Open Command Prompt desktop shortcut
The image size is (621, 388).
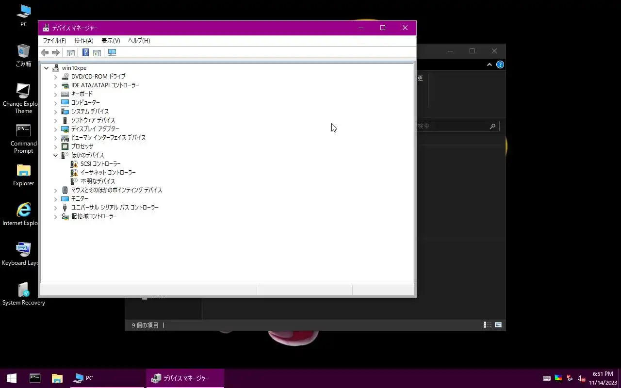(23, 138)
